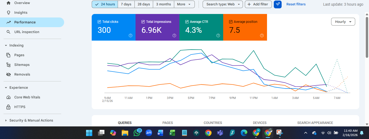Click help icon on Average position card
Viewport: 369px width, 139px height.
[262, 35]
